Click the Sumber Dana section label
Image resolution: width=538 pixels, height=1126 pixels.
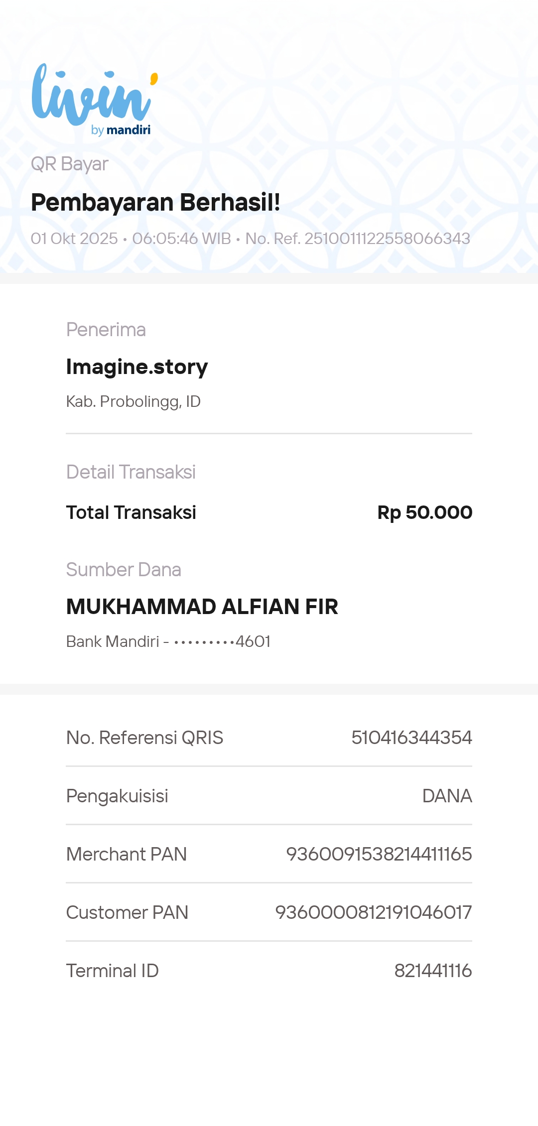click(x=124, y=570)
